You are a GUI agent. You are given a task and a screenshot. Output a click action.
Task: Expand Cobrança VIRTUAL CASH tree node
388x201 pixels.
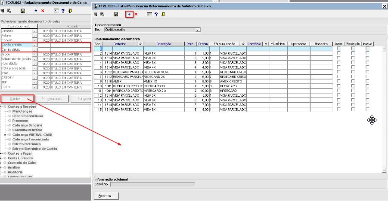[x=5, y=135]
